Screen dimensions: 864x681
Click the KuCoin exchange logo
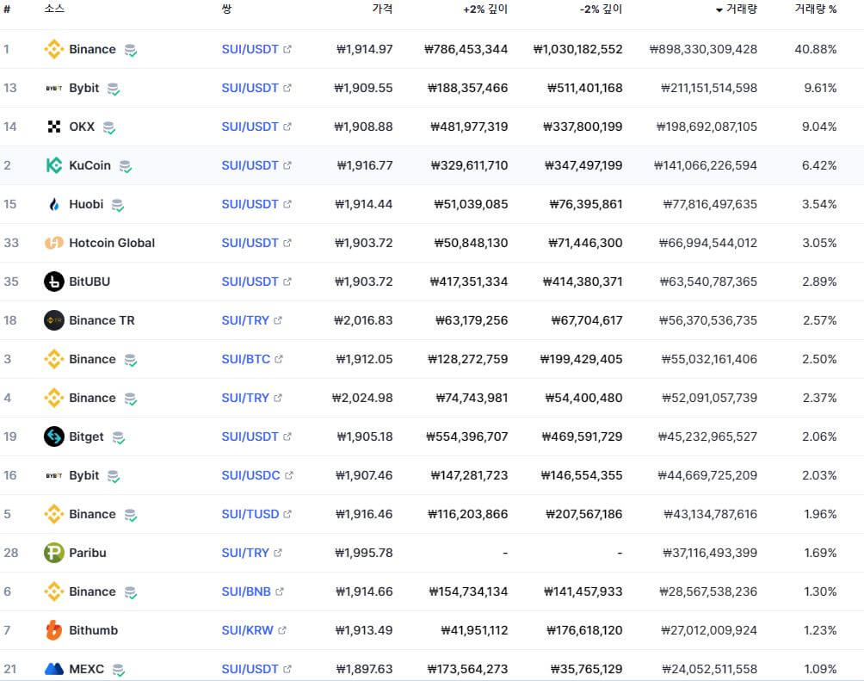click(54, 165)
